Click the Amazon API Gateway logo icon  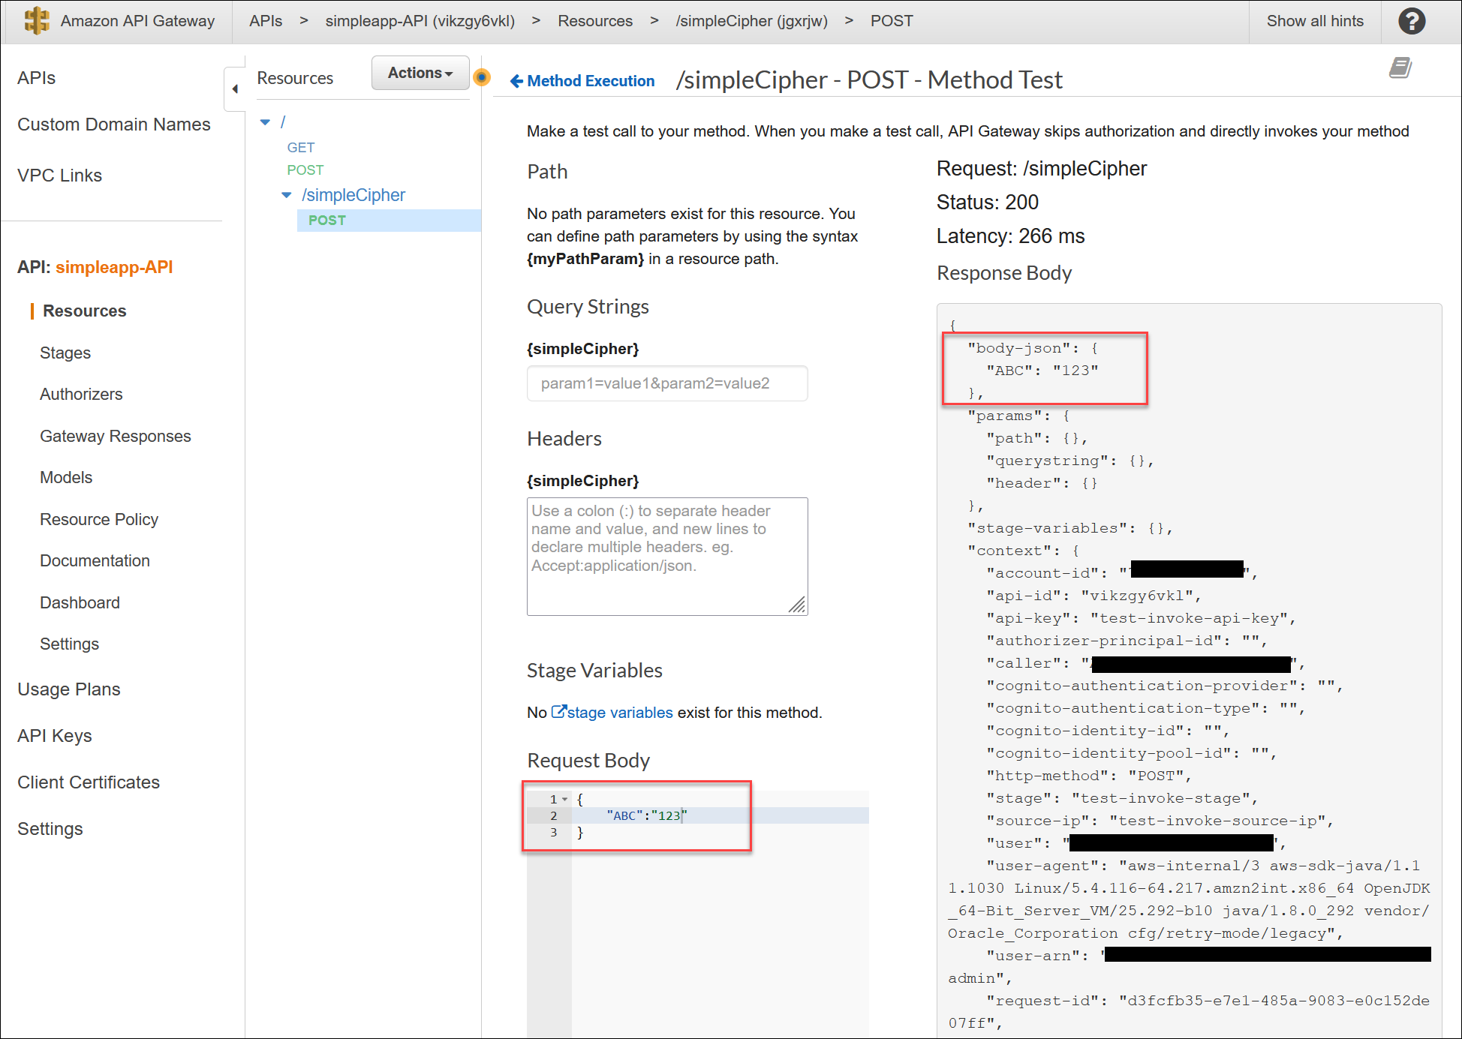[x=36, y=21]
